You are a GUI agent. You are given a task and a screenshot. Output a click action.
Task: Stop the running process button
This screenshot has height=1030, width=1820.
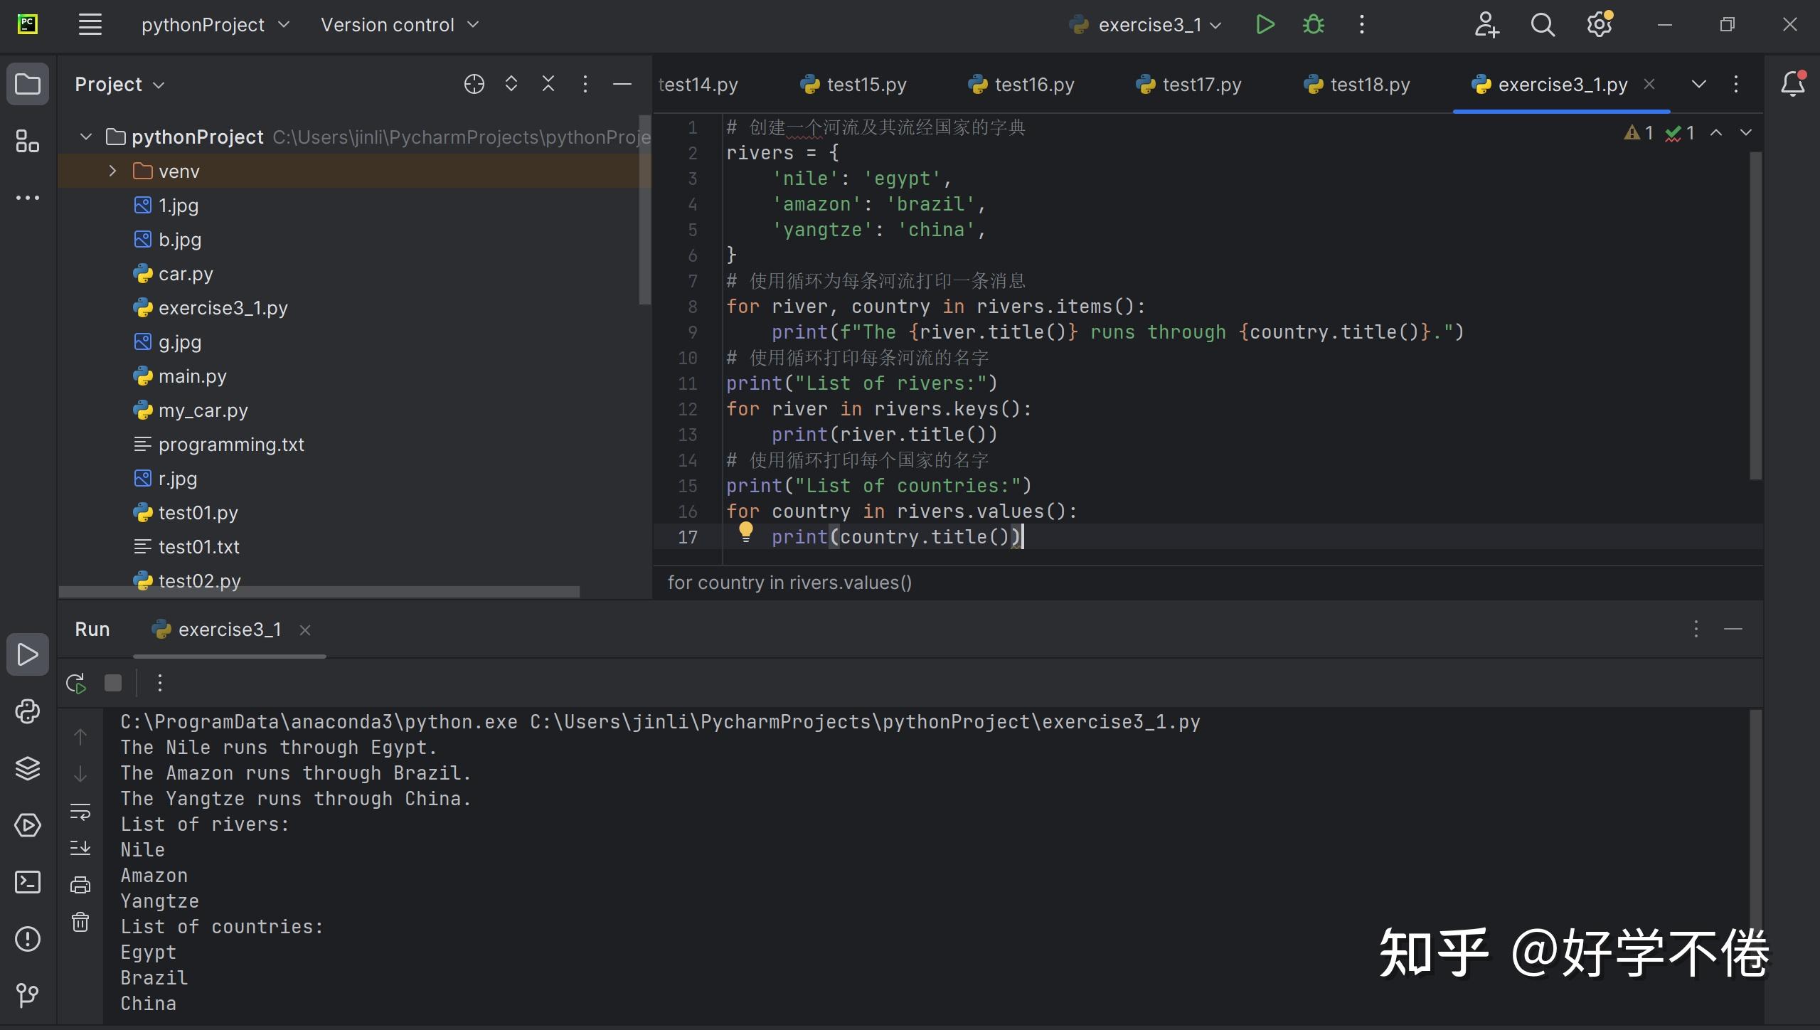[113, 684]
